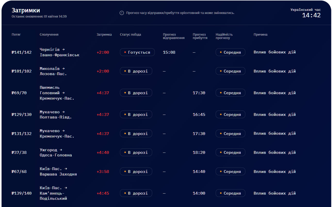
Task: Click the arrow icon after Чернігів
Action: click(63, 49)
